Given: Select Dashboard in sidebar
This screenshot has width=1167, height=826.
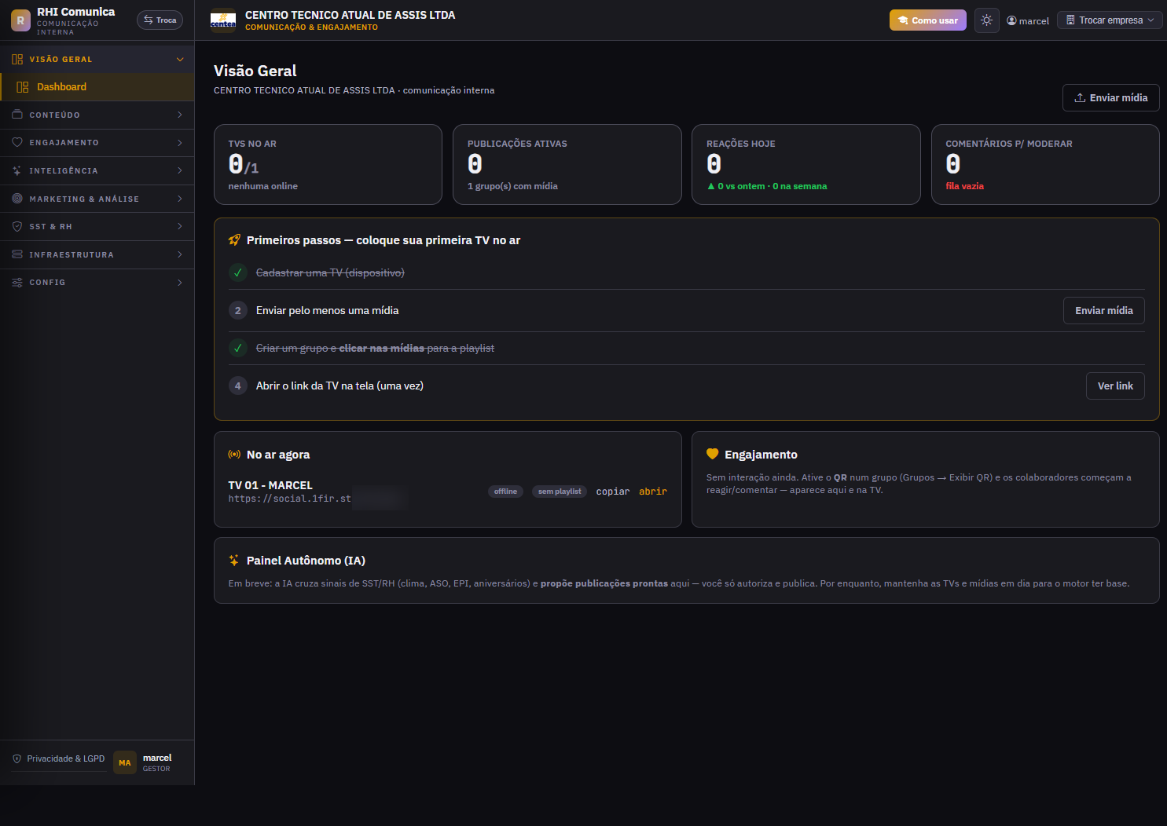Looking at the screenshot, I should pyautogui.click(x=97, y=87).
